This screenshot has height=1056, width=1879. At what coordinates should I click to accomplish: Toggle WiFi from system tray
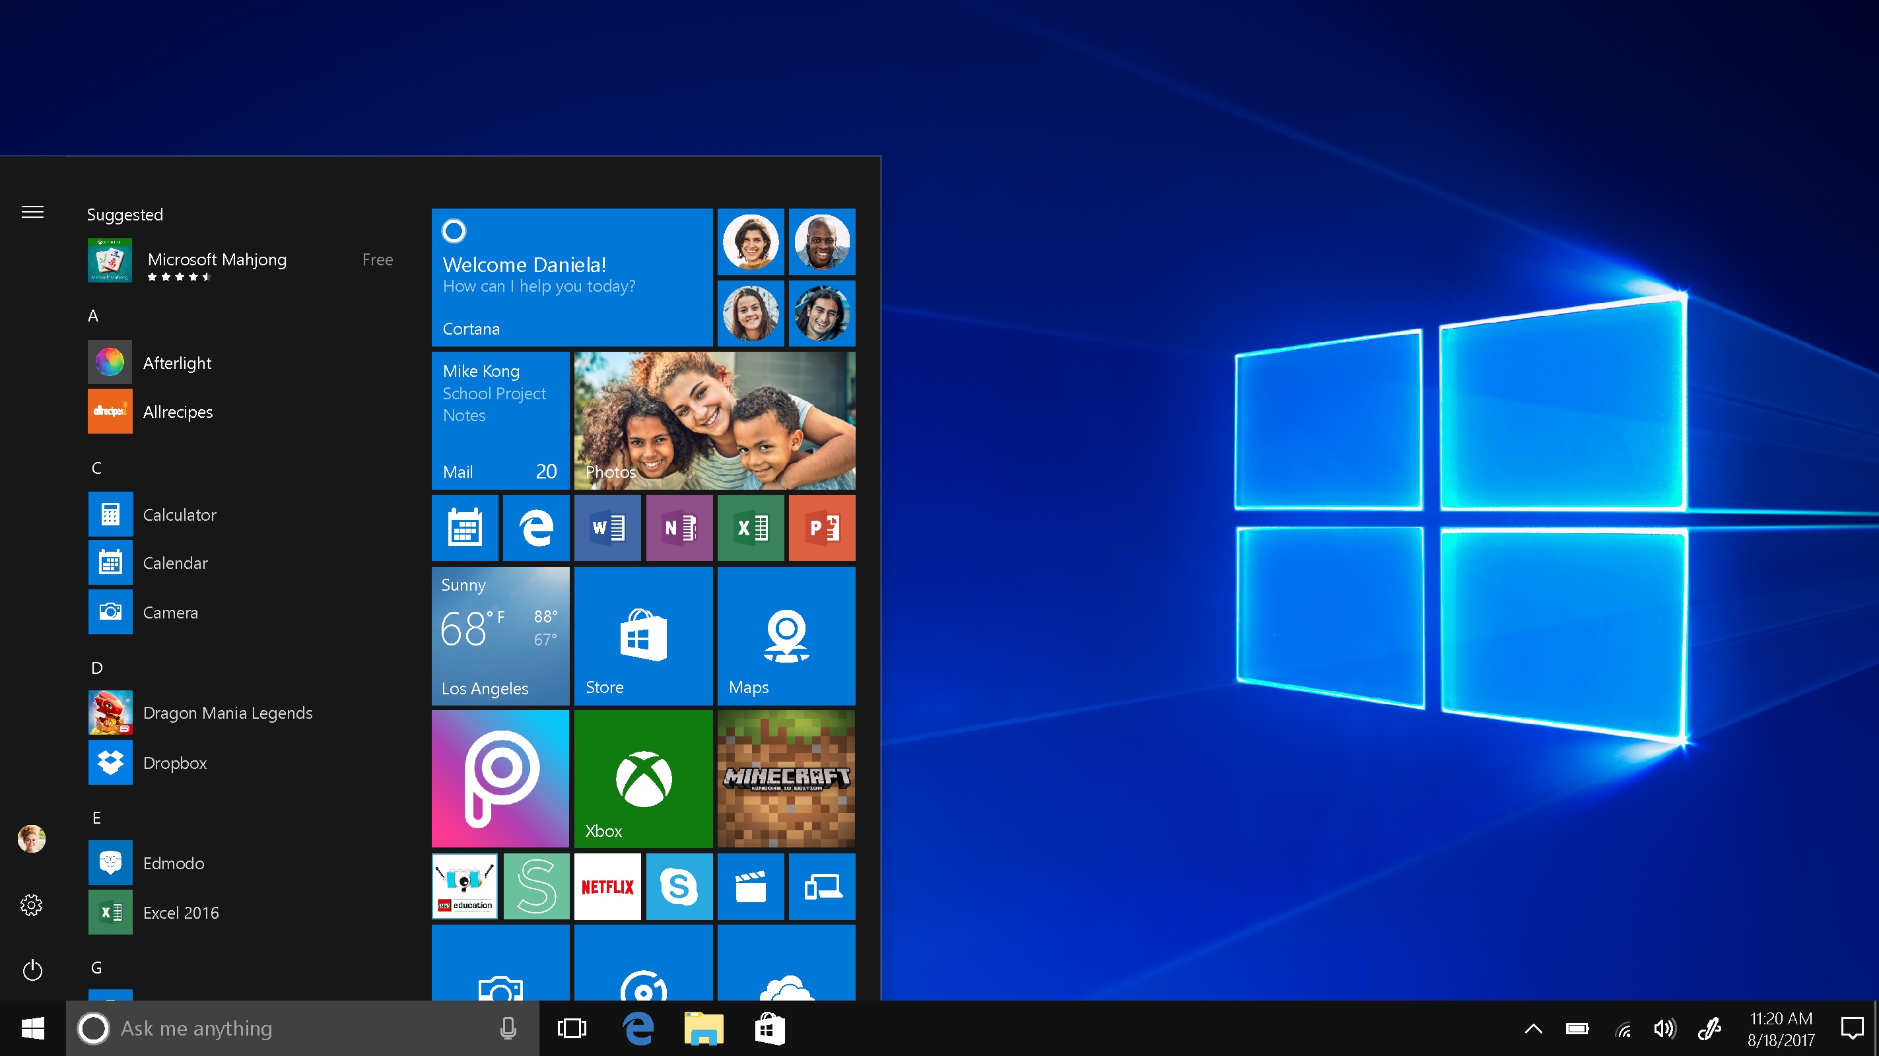click(x=1627, y=1028)
